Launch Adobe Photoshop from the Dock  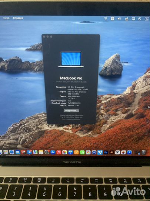[x=106, y=152]
